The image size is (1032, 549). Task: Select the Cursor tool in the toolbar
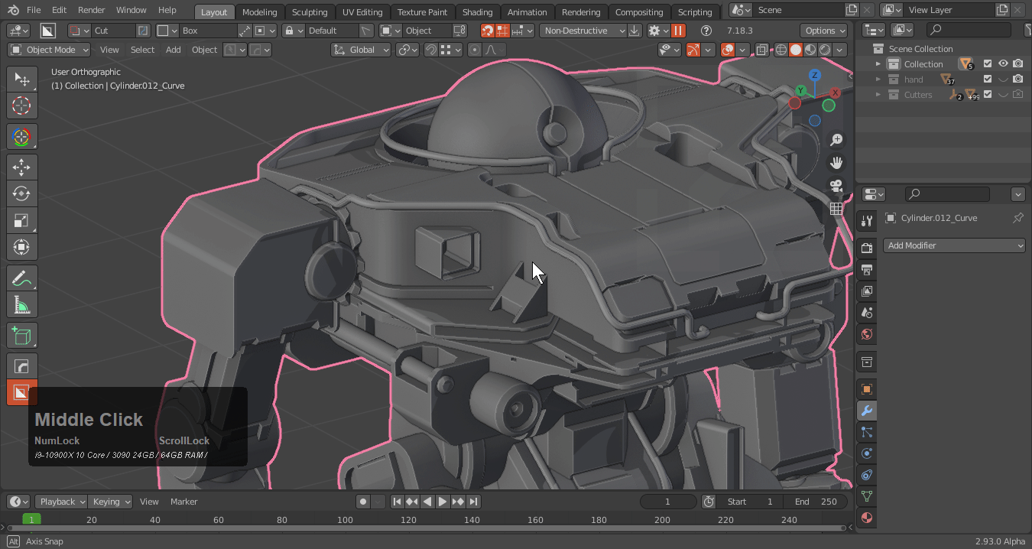click(x=21, y=106)
